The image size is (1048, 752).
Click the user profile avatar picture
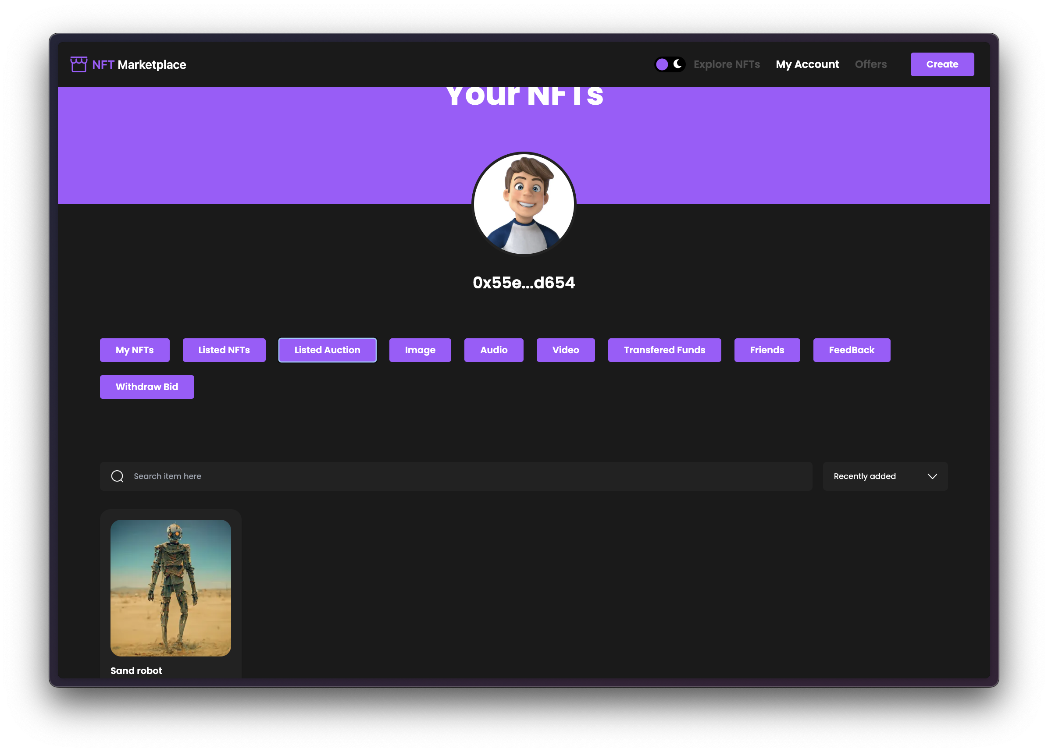(524, 204)
